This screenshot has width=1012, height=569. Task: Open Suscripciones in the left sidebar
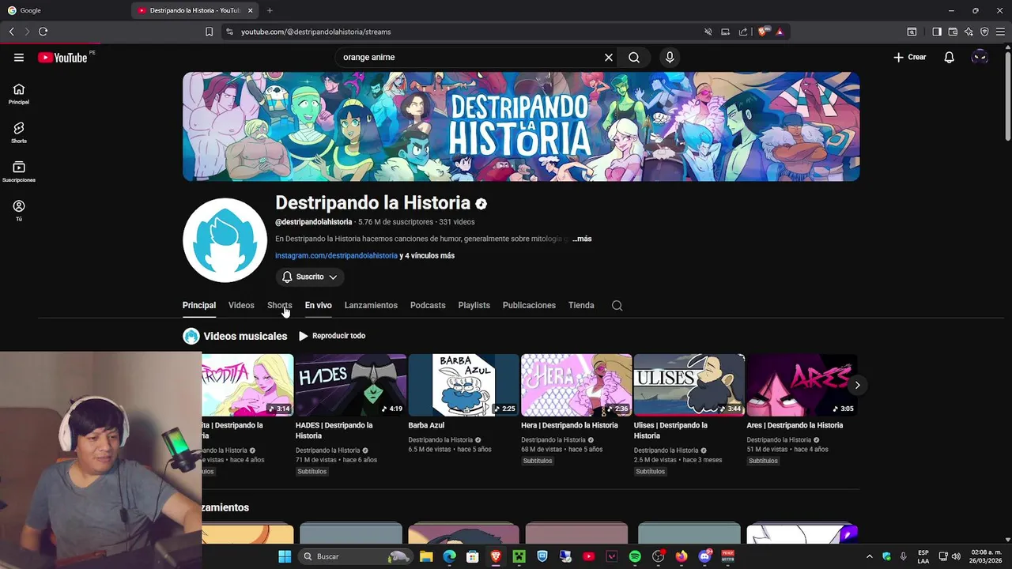tap(19, 171)
